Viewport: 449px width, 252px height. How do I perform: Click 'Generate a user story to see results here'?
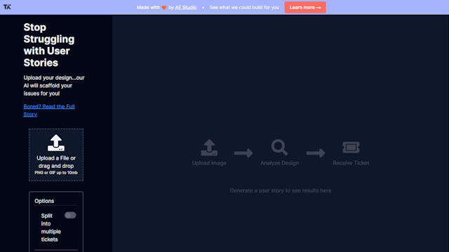[x=281, y=190]
